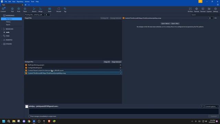Click the user avatar beside commit author

pos(27,106)
